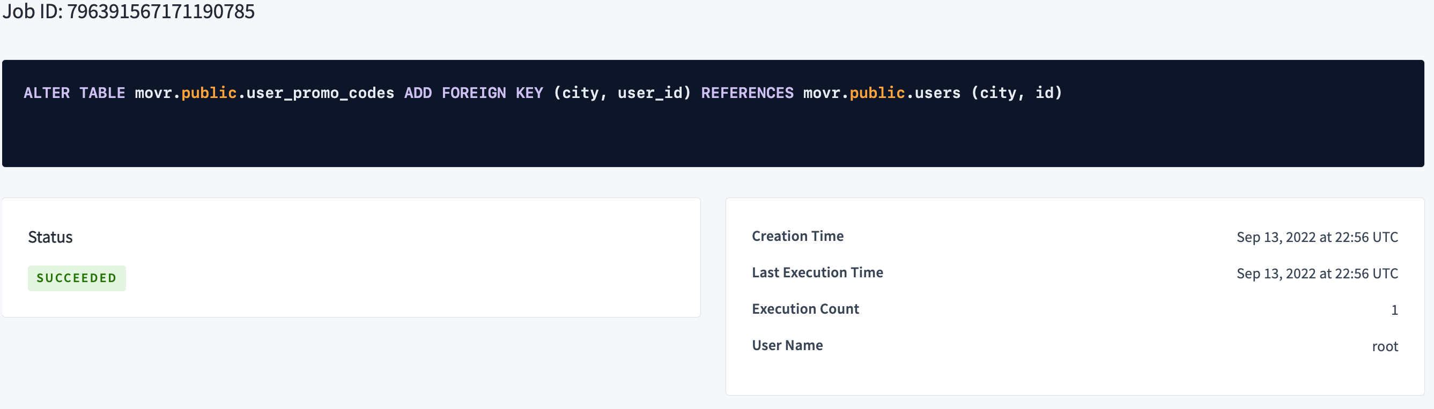This screenshot has height=409, width=1434.
Task: Click empty area of dark SQL code block
Action: (x=713, y=139)
